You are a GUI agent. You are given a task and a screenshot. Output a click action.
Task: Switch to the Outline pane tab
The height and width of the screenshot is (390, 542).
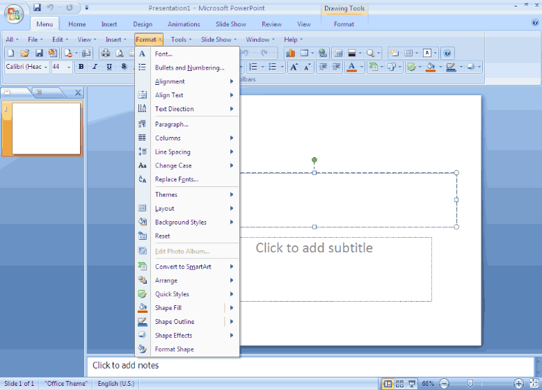tap(39, 92)
